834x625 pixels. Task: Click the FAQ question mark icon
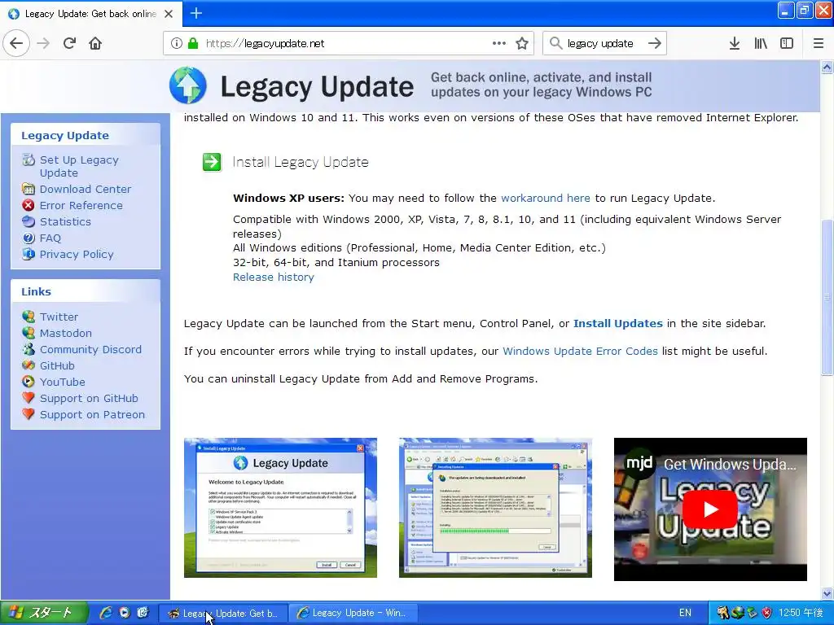tap(29, 238)
